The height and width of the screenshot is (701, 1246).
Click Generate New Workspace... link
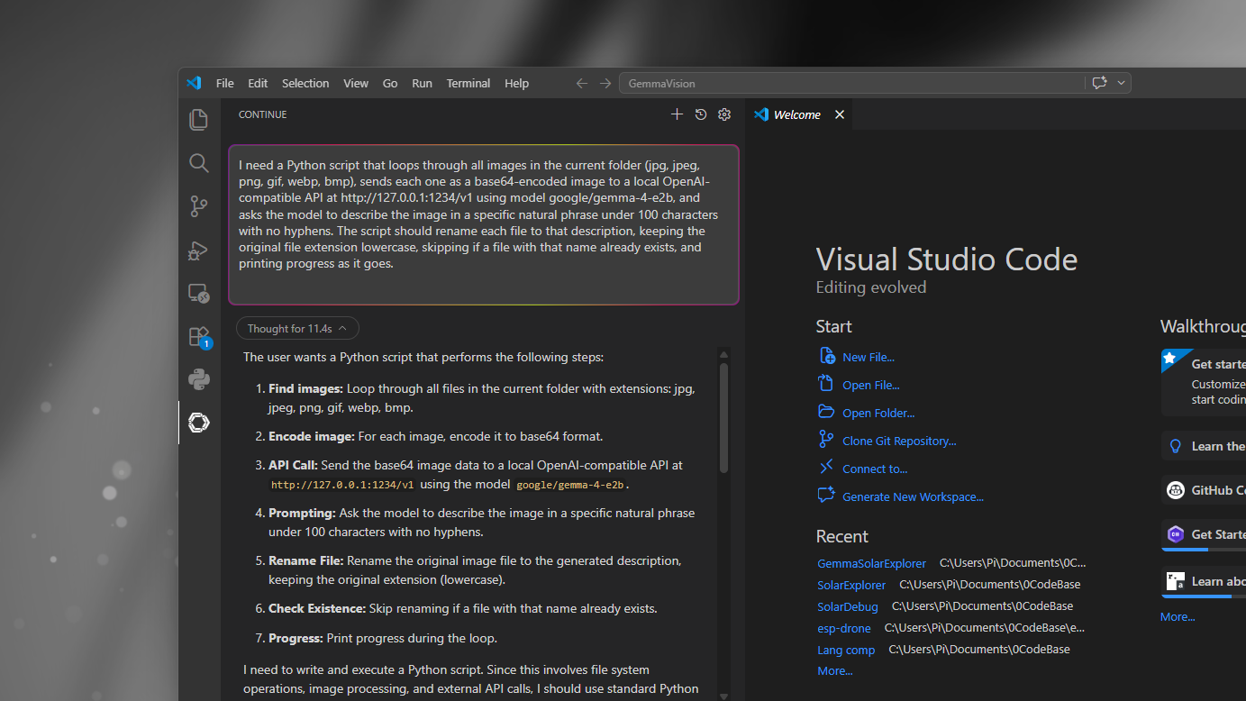pyautogui.click(x=913, y=496)
